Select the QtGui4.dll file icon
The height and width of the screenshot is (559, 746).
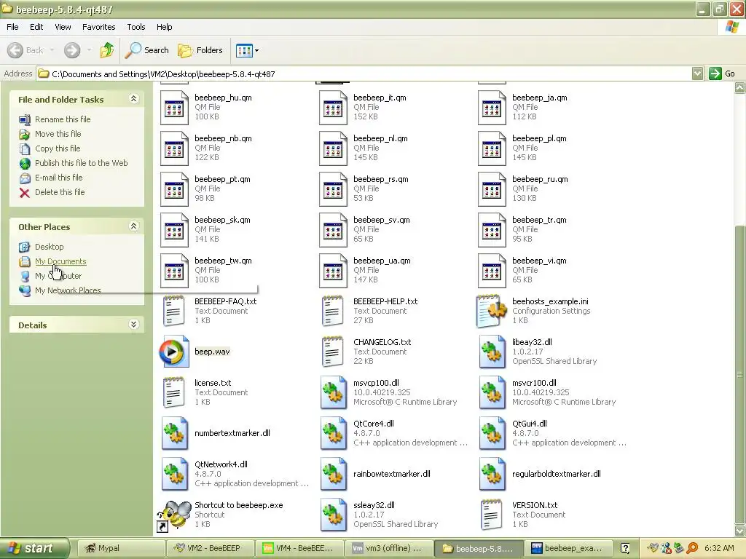(x=492, y=434)
